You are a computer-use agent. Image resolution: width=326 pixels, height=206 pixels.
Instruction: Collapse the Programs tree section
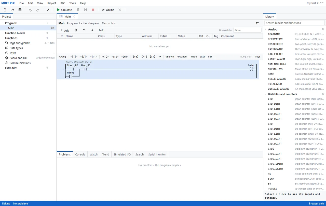tap(2, 23)
